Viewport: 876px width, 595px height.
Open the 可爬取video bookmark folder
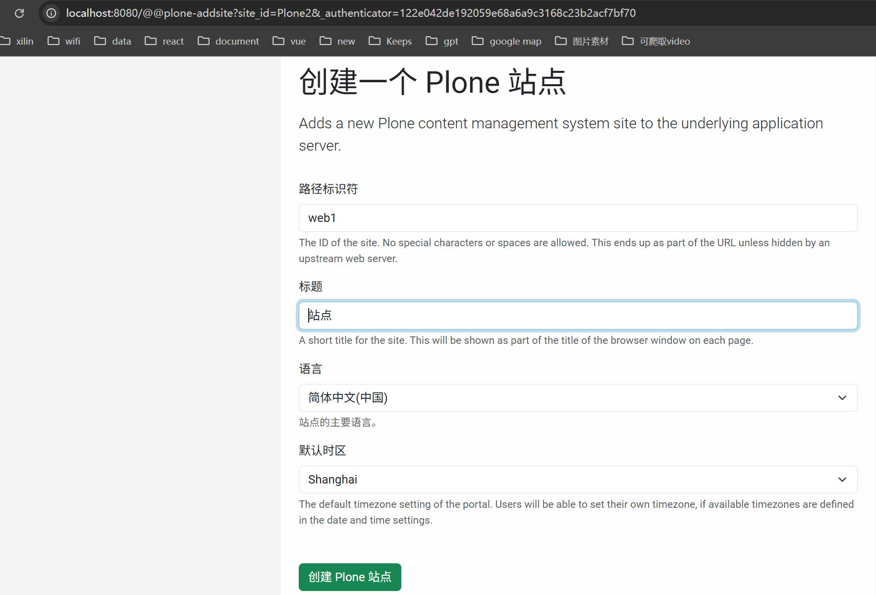click(x=656, y=41)
